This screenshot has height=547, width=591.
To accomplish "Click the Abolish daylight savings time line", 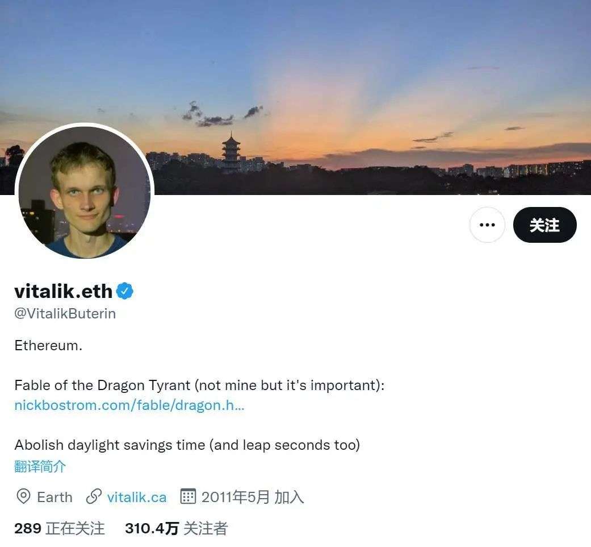I will pos(187,445).
